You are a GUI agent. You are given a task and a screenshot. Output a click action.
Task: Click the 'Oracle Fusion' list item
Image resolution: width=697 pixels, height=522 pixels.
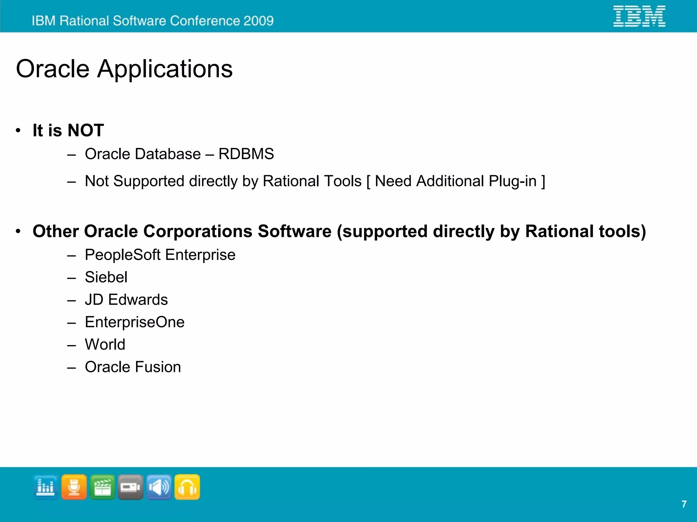coord(133,367)
